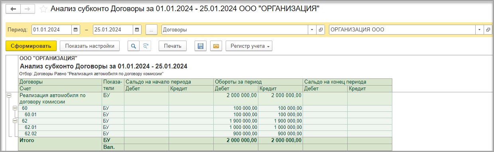Image resolution: width=494 pixels, height=152 pixels.
Task: Open calendar for start date 01.01.2024
Action: (76, 30)
